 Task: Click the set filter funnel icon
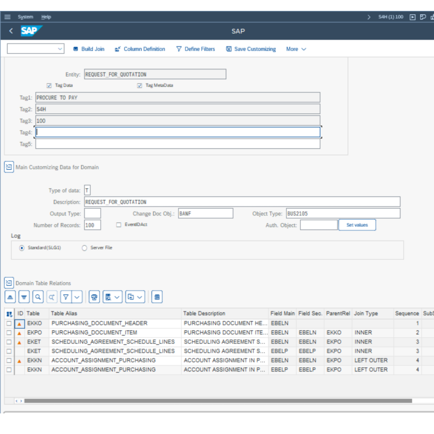tap(66, 297)
